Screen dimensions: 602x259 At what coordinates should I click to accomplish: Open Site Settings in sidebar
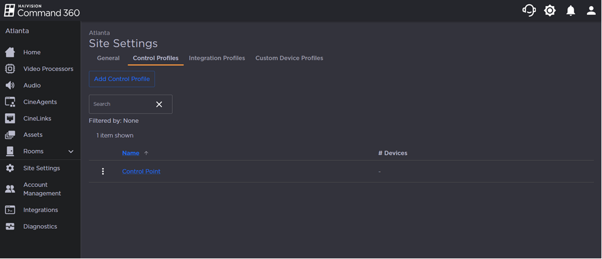(x=42, y=168)
